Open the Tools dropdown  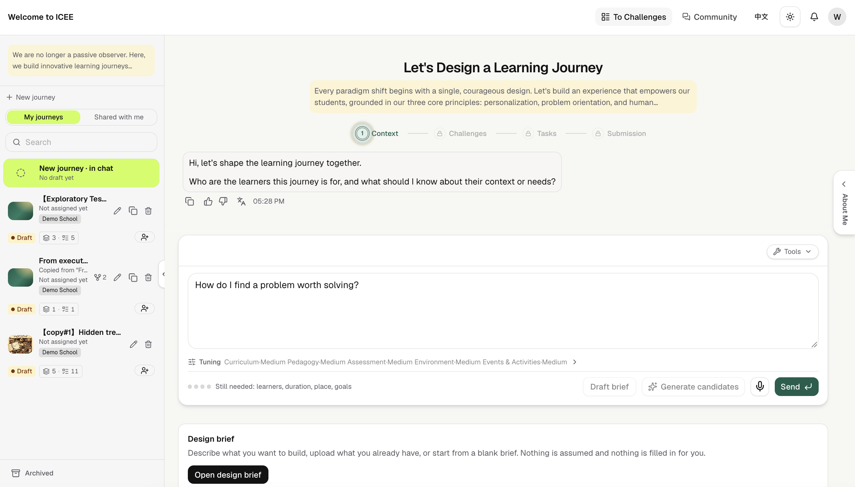click(x=792, y=252)
